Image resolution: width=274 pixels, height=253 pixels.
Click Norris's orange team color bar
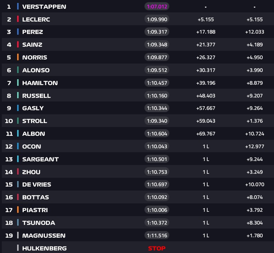click(18, 57)
